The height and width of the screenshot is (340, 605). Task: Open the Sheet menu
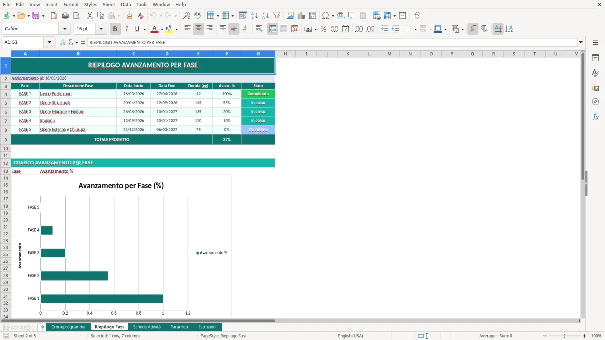tap(109, 4)
